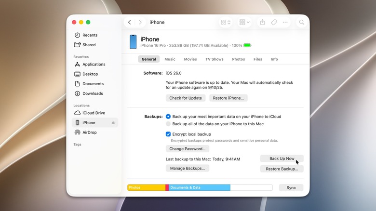Open Shared in the sidebar
Viewport: 376px width, 211px height.
[x=95, y=45]
